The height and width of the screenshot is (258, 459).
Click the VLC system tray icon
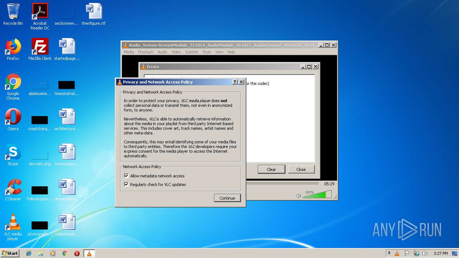397,253
